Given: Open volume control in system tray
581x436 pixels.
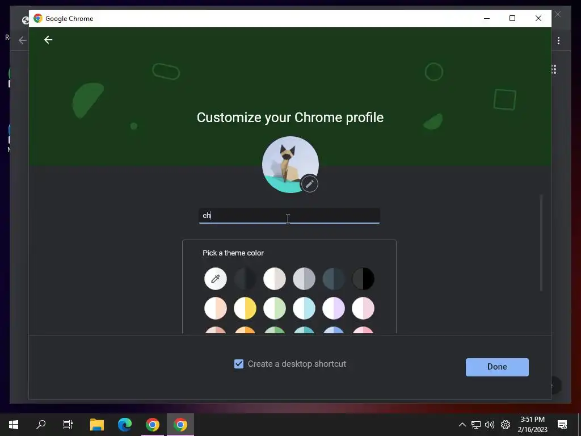Looking at the screenshot, I should coord(490,425).
